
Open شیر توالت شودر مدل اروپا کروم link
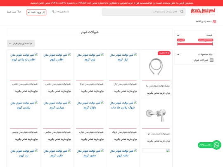click(90, 57)
